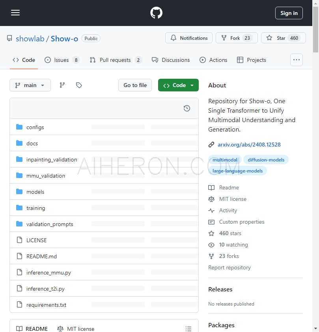Expand the green Code dropdown
Screen dimensions: 319x332
[x=178, y=85]
